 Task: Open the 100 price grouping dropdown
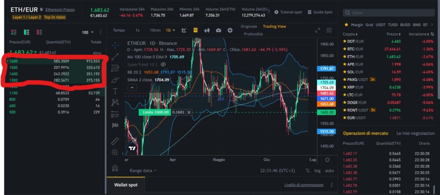[x=88, y=33]
